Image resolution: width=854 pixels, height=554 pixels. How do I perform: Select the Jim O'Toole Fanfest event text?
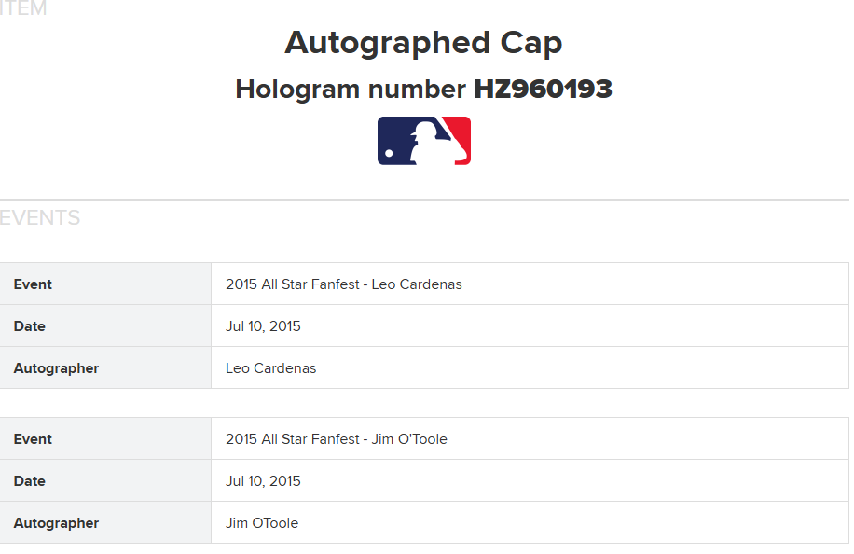336,439
